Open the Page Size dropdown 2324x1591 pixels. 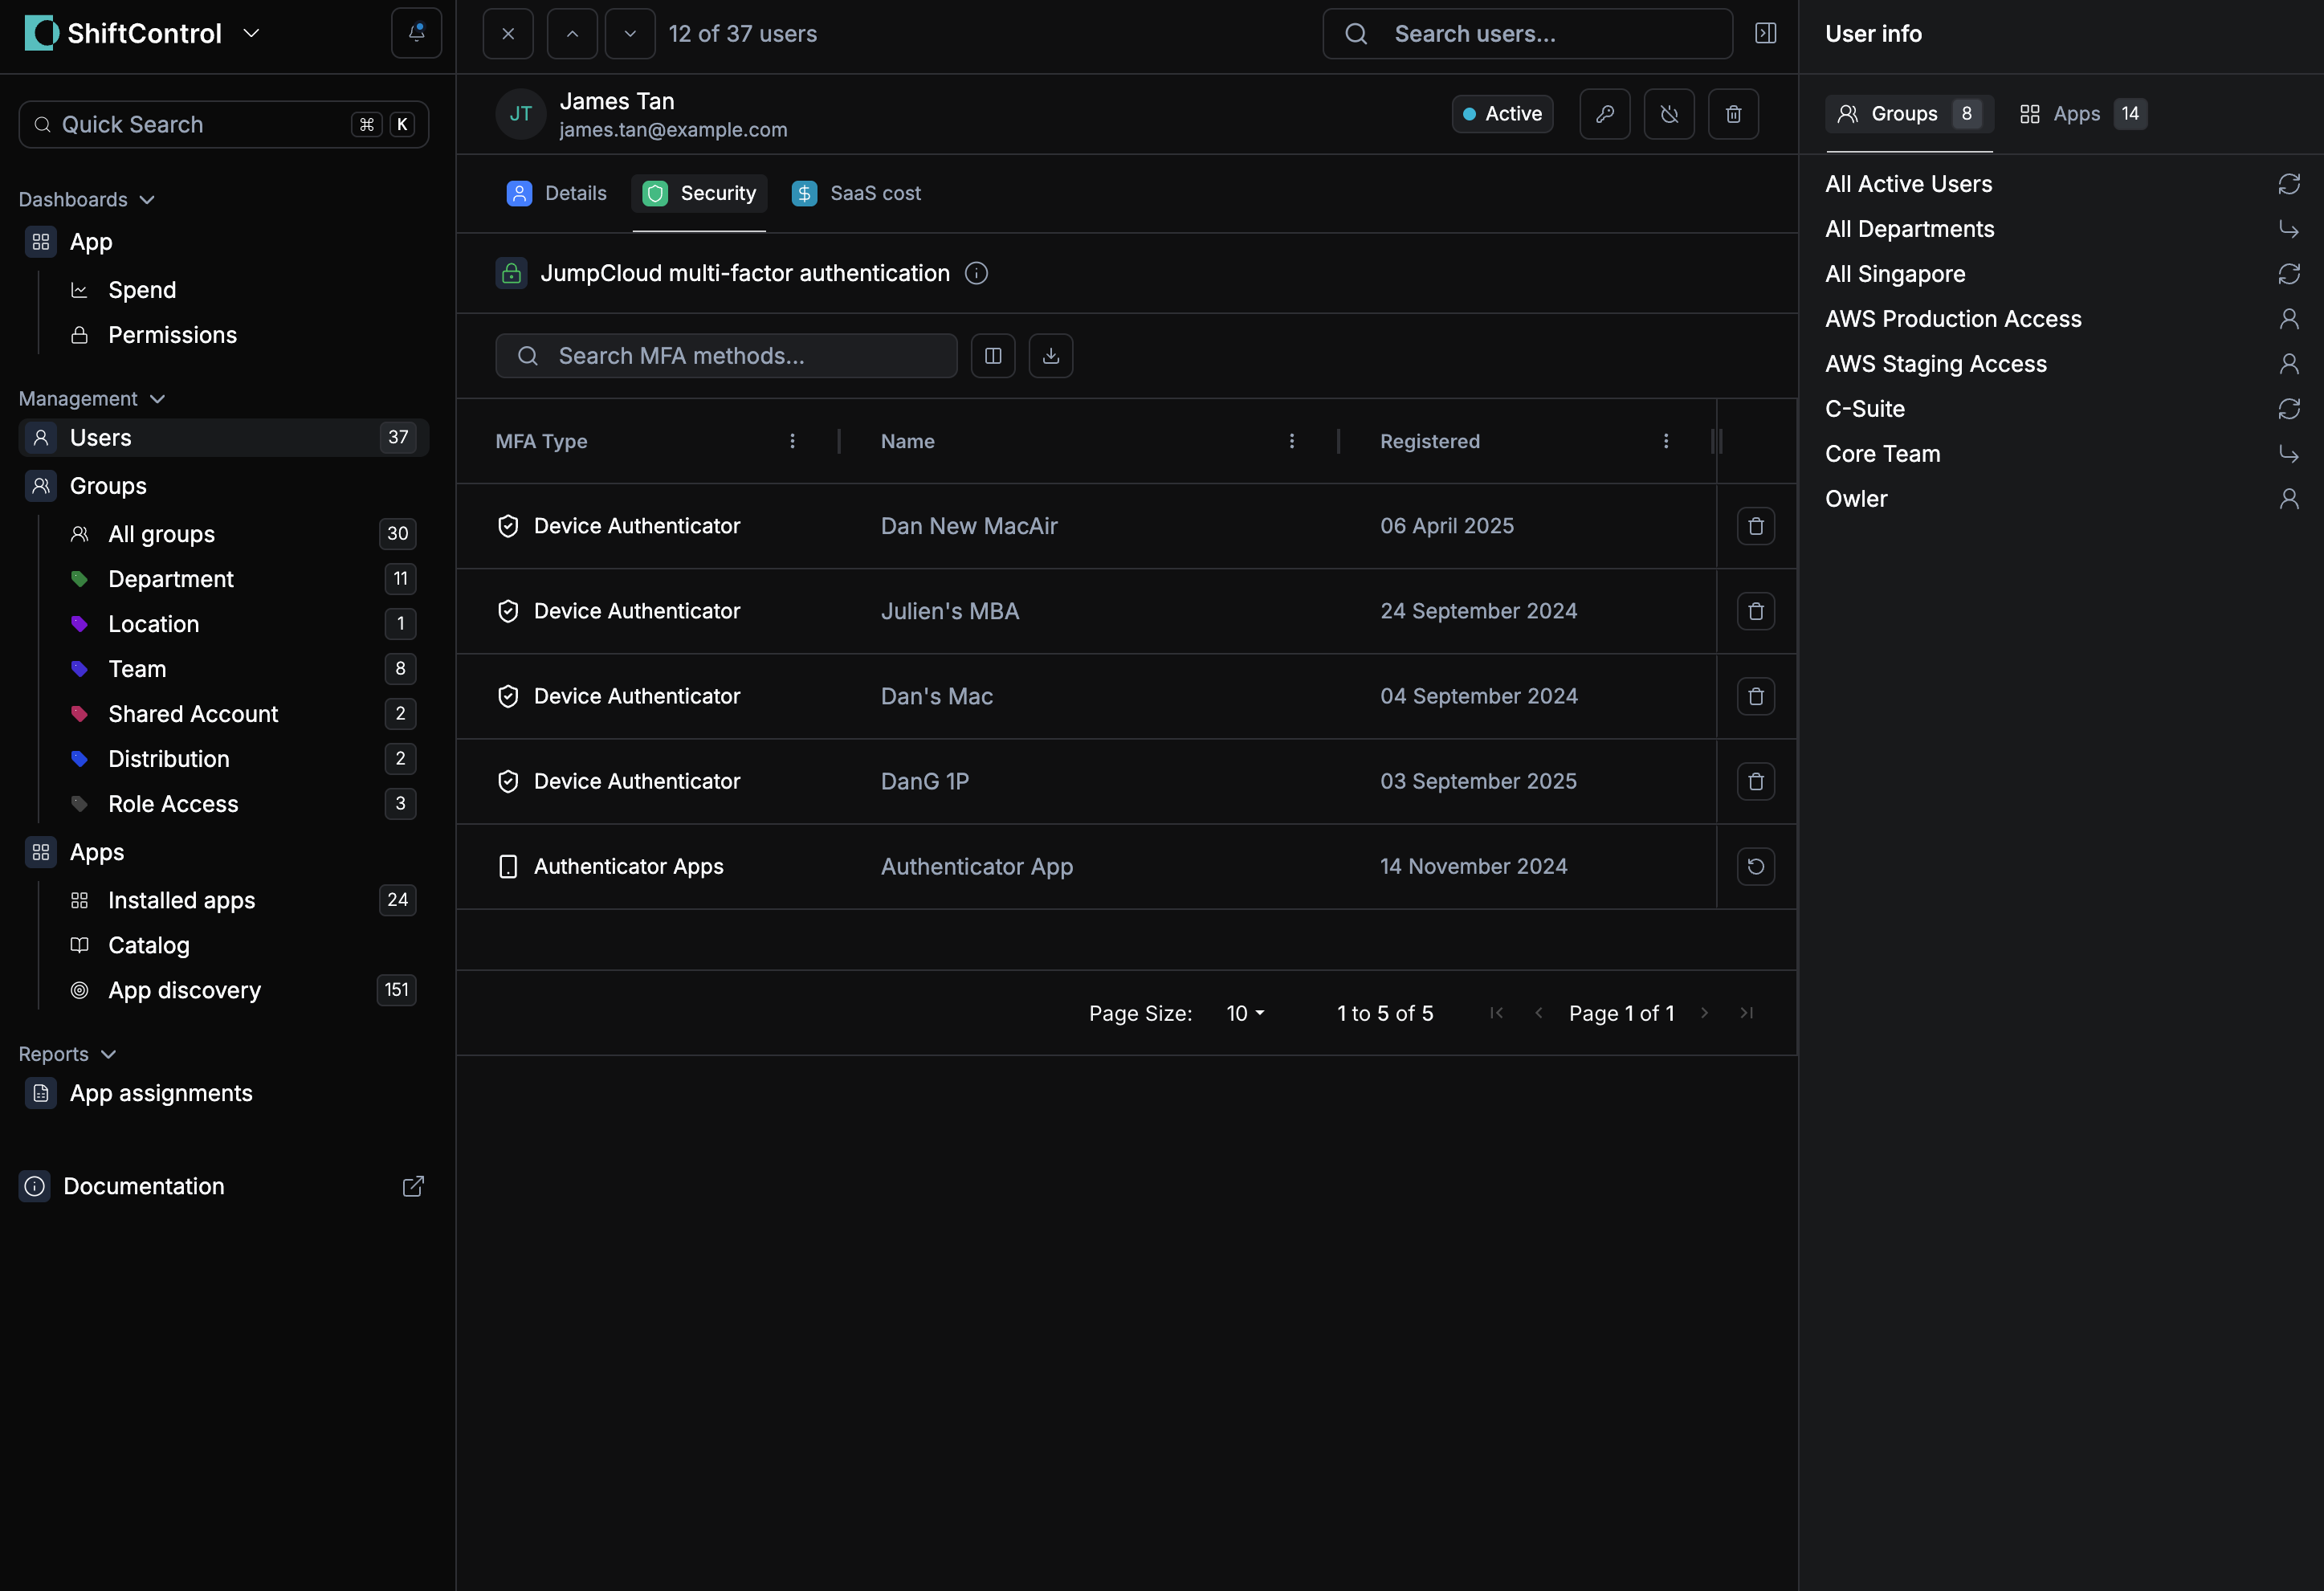pyautogui.click(x=1245, y=1013)
